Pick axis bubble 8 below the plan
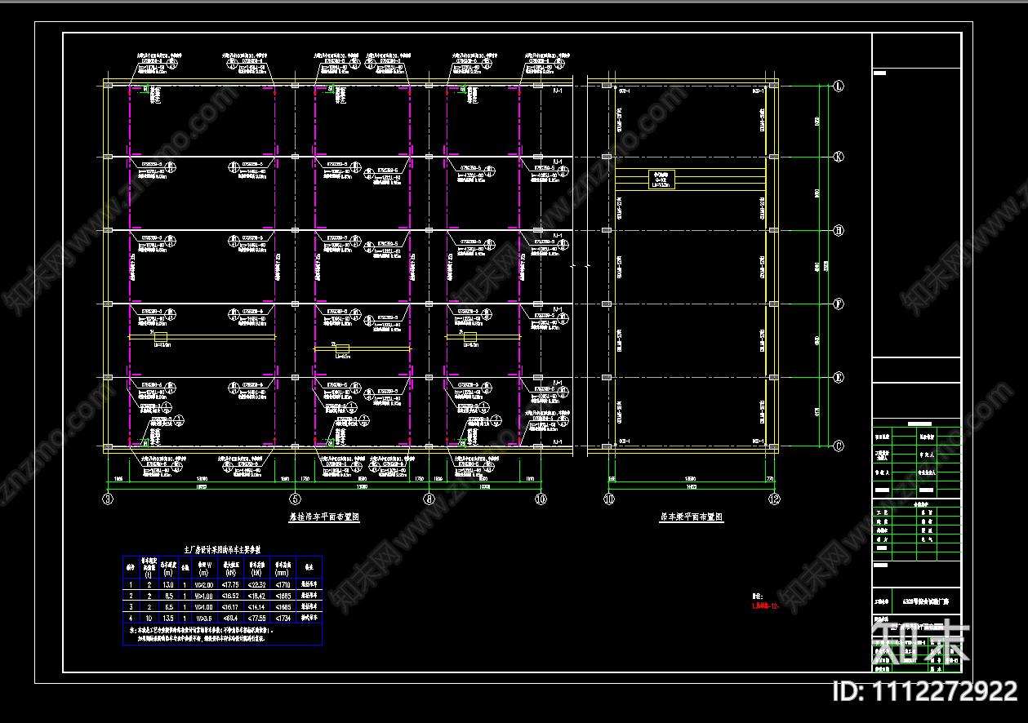Viewport: 1028px width, 723px height. (x=428, y=498)
